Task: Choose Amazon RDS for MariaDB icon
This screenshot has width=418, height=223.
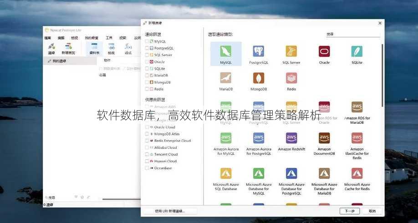Action: click(x=357, y=107)
